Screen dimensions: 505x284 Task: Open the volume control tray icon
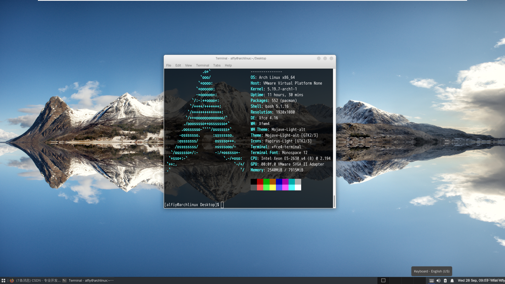(438, 281)
